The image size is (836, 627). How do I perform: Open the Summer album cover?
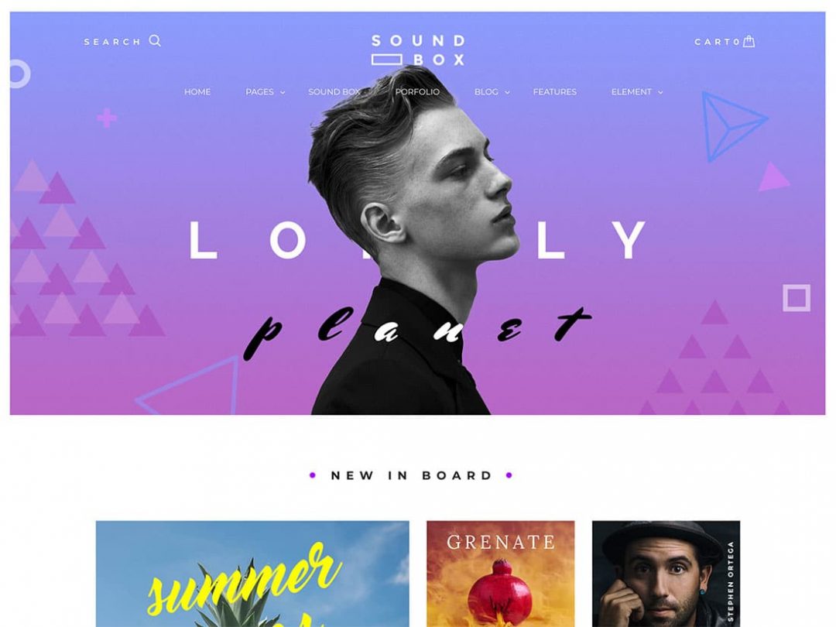(x=252, y=574)
